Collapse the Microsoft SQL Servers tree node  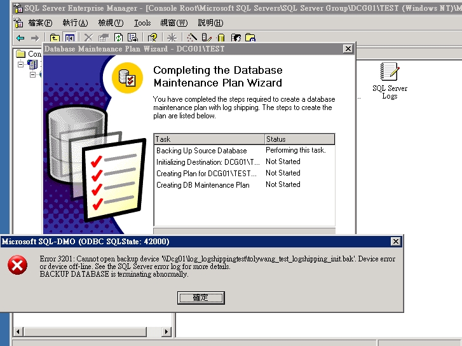[20, 64]
